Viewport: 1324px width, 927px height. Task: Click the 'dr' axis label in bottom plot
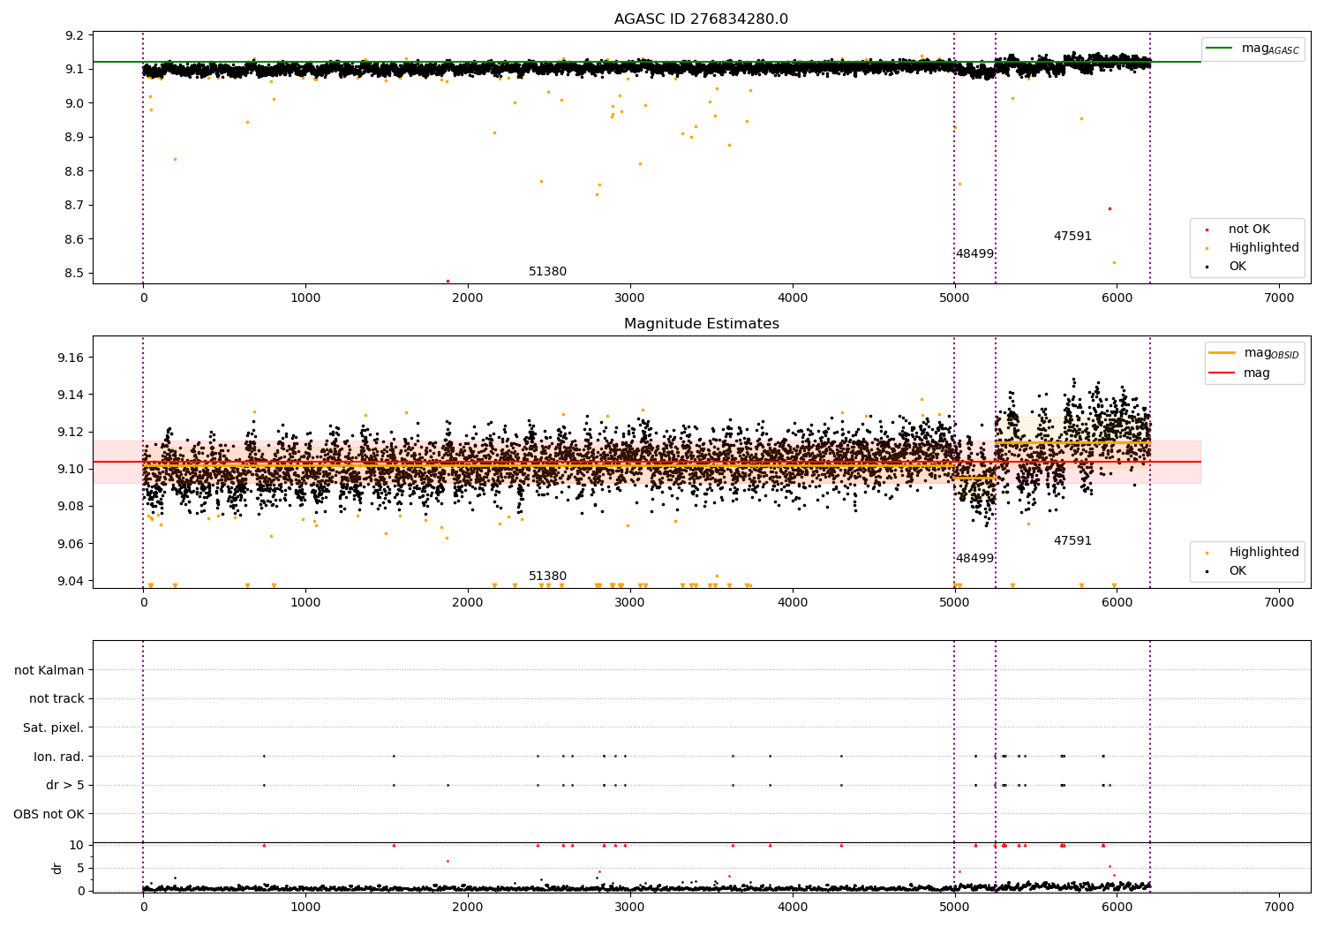tap(57, 868)
